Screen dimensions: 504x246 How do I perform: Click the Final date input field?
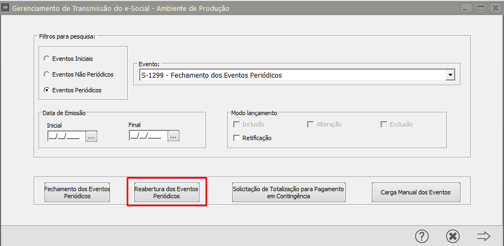147,136
